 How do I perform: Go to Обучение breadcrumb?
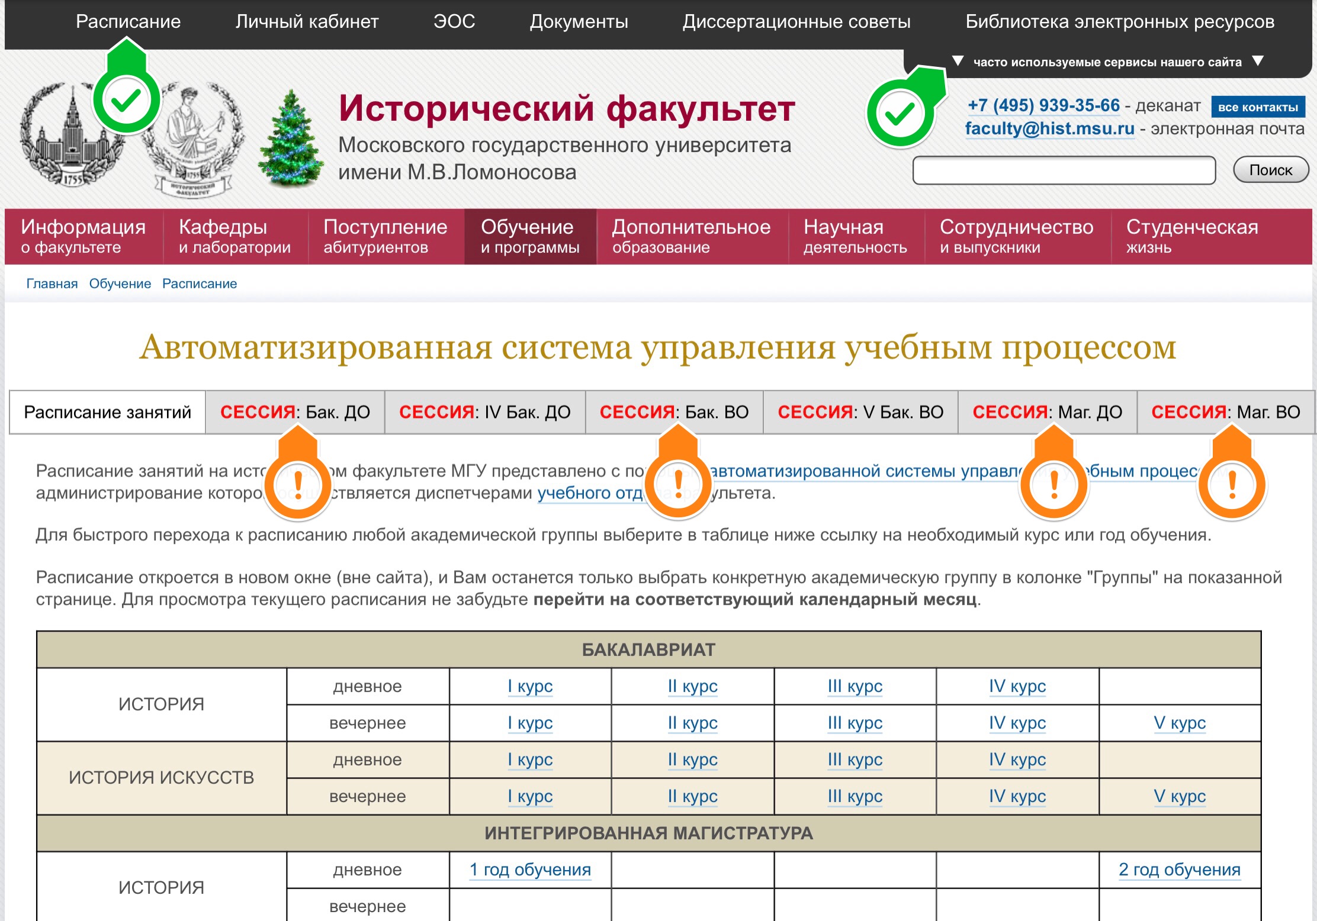click(120, 284)
